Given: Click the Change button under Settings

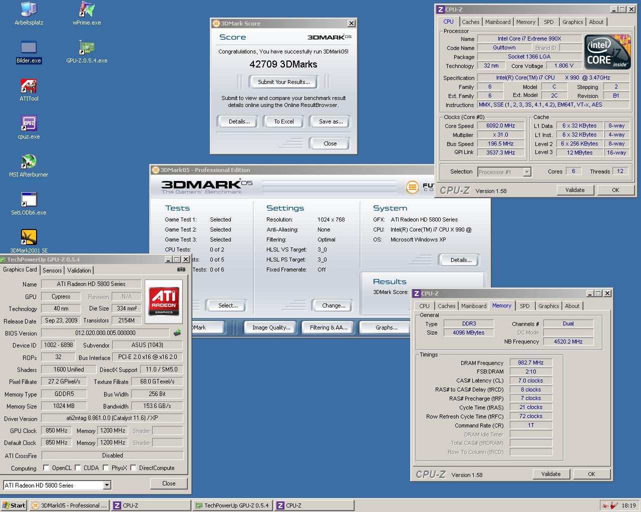Looking at the screenshot, I should [334, 305].
